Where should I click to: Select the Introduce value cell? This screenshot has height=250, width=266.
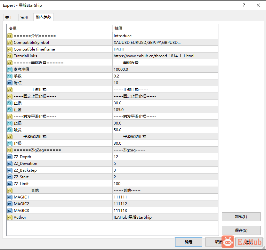pos(165,36)
